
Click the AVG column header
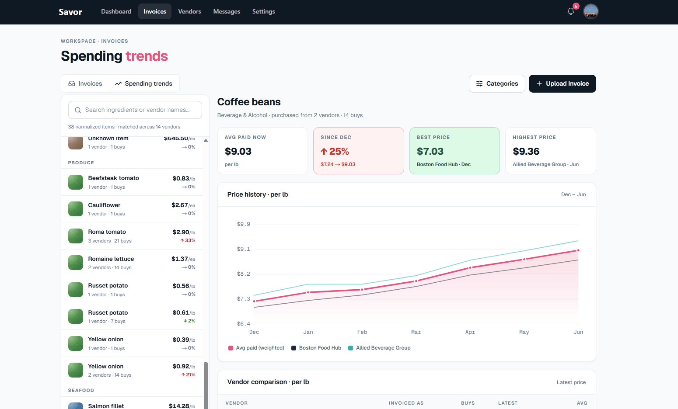click(582, 403)
